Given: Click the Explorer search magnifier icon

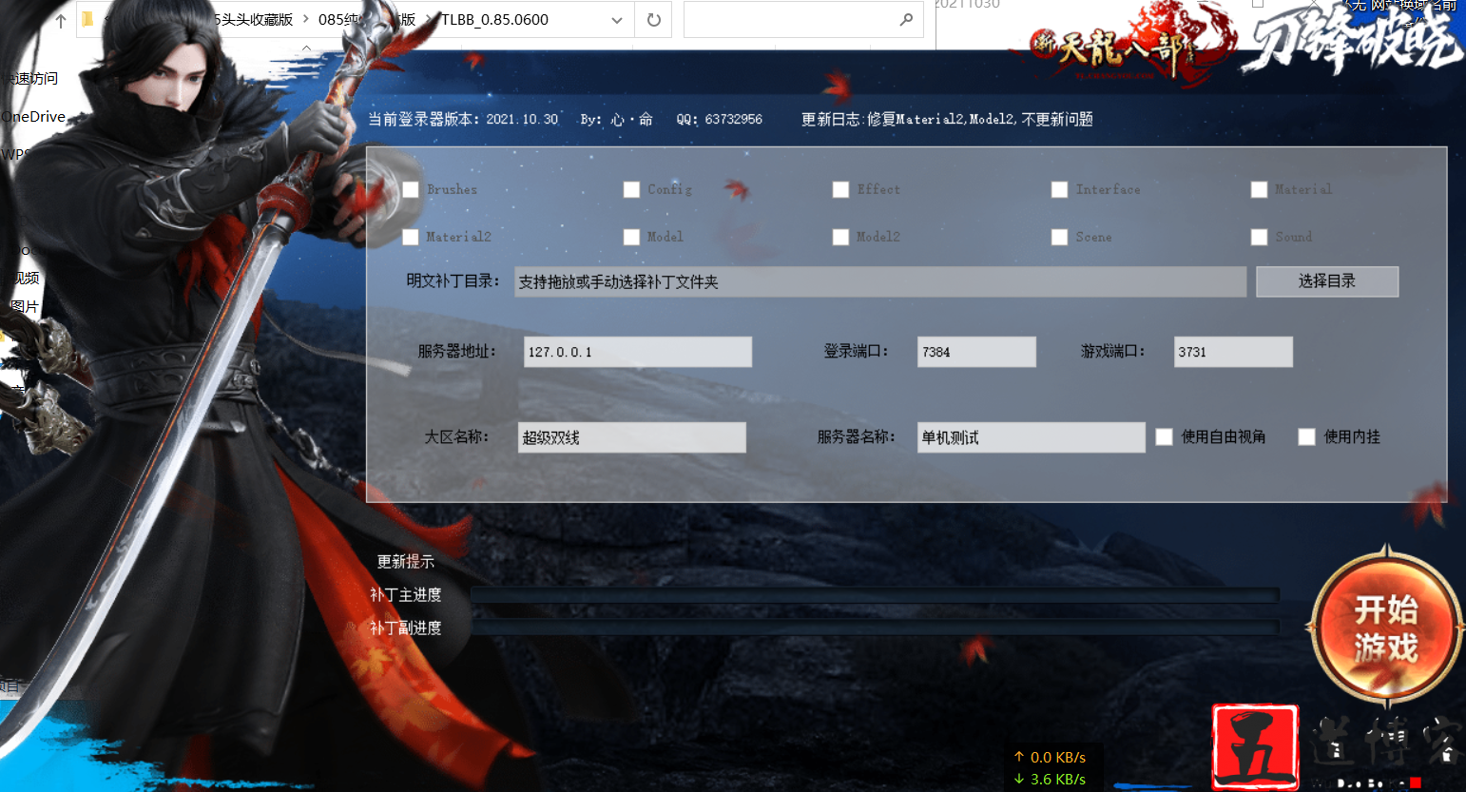Looking at the screenshot, I should [906, 20].
